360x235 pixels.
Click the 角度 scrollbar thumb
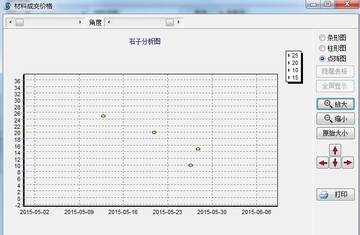[x=170, y=23]
